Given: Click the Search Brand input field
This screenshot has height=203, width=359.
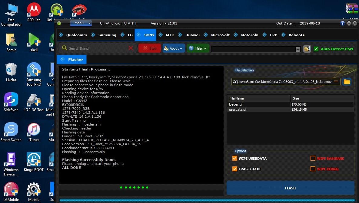Looking at the screenshot, I should point(98,48).
